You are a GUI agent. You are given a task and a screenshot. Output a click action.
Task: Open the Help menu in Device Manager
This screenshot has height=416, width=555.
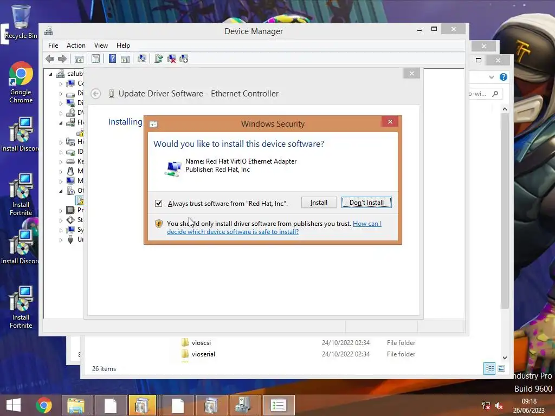coord(123,45)
